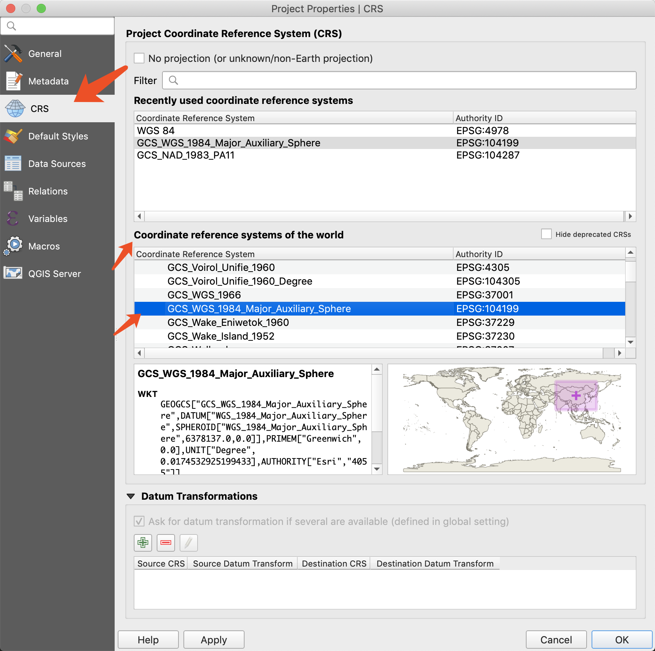Click EPSG:4305 authority ID cell
This screenshot has width=655, height=651.
(x=483, y=267)
